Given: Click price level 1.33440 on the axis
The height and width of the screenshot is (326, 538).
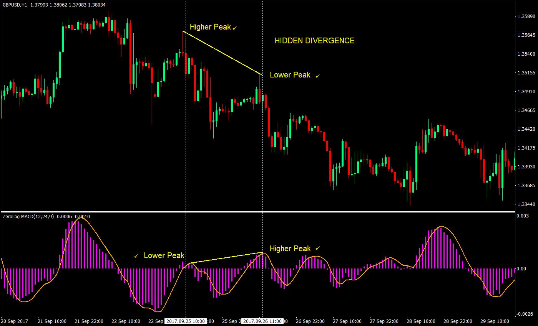Looking at the screenshot, I should pos(526,204).
